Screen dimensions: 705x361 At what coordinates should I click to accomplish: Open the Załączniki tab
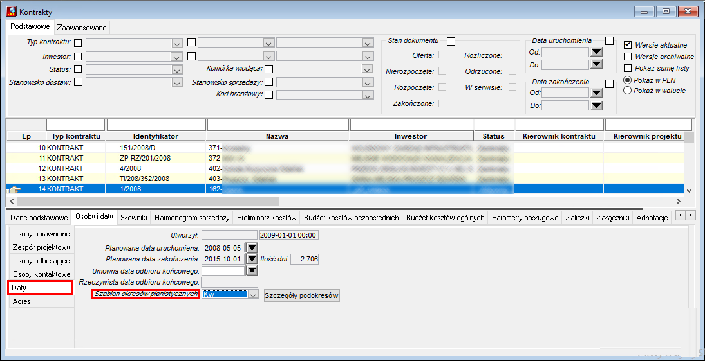coord(612,218)
